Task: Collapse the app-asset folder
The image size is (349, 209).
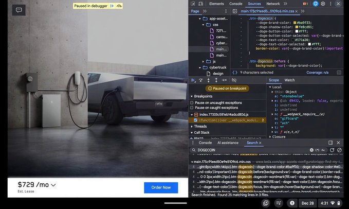Action: 200,19
